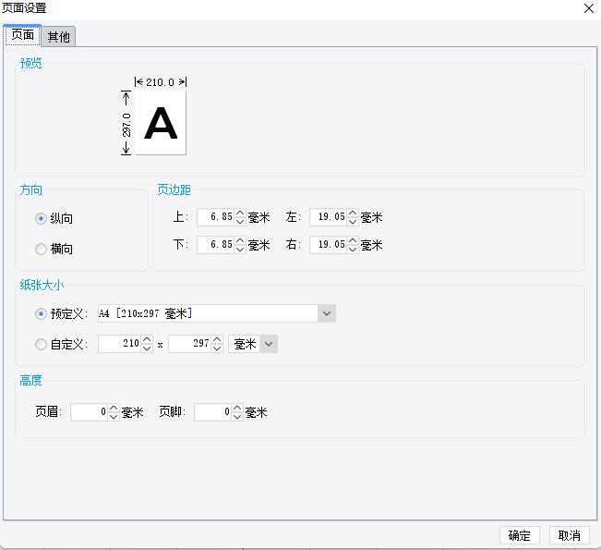The width and height of the screenshot is (601, 550).
Task: Click the 页脚 footer height field
Action: (212, 412)
